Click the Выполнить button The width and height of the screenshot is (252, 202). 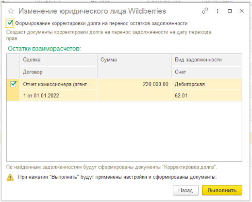[x=222, y=190]
